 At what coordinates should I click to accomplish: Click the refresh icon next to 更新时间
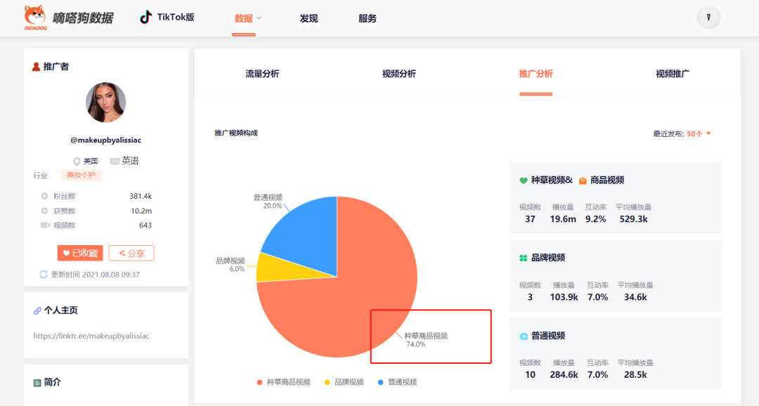44,274
